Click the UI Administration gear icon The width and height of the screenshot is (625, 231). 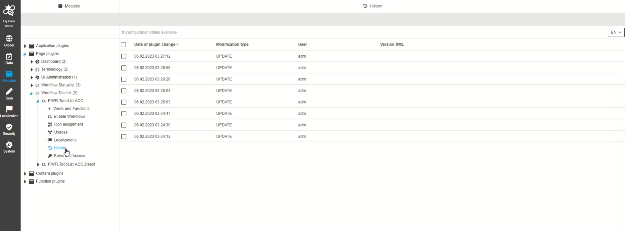[x=37, y=77]
